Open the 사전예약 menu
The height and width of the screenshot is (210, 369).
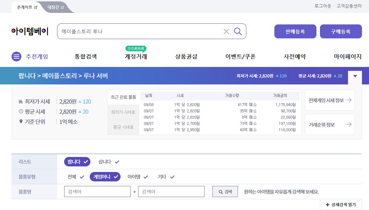coord(295,57)
